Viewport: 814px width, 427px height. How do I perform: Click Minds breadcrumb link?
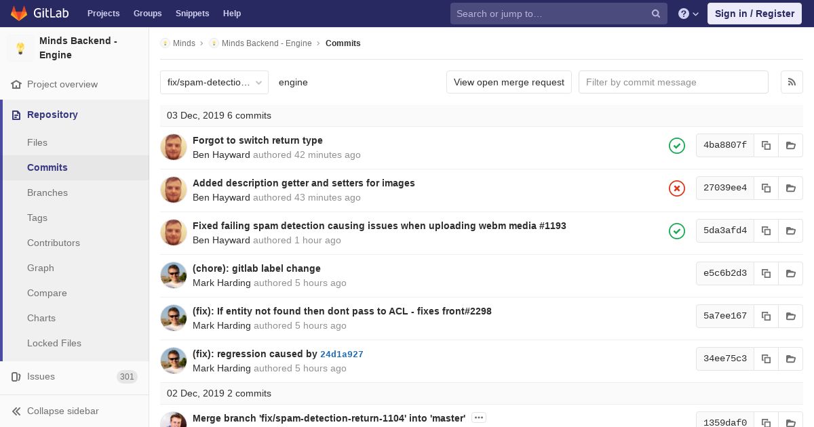tap(184, 43)
